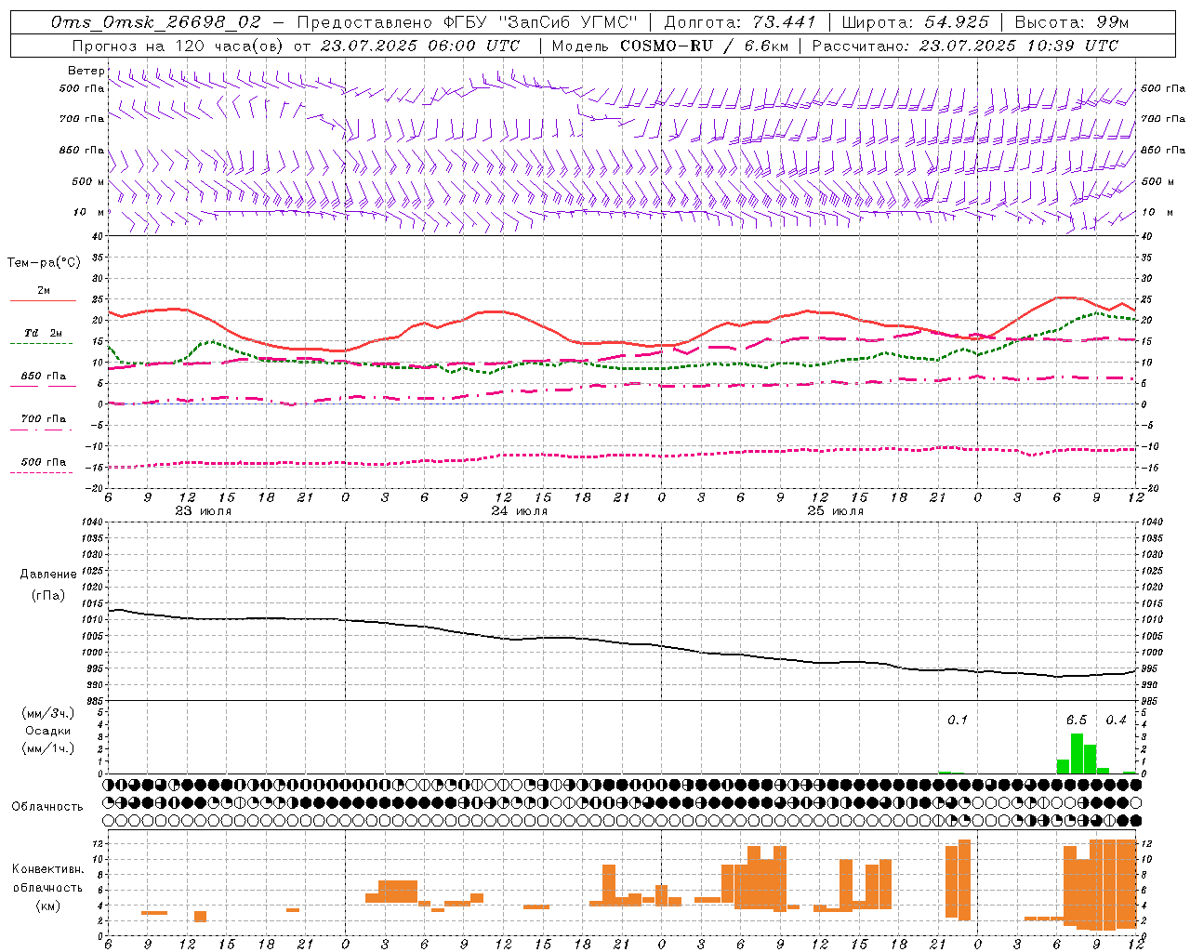Image resolution: width=1190 pixels, height=952 pixels.
Task: Select the provider text ФГБУ "ЗапСиб УГМС"
Action: click(x=540, y=21)
